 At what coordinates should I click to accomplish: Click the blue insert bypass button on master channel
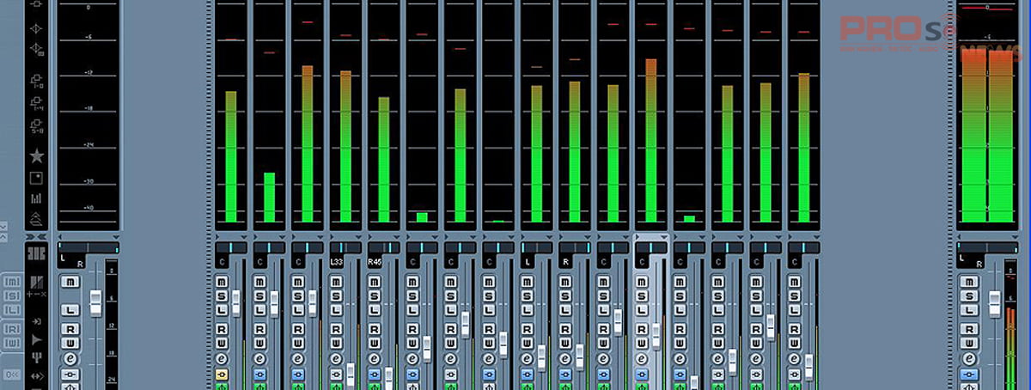point(970,375)
